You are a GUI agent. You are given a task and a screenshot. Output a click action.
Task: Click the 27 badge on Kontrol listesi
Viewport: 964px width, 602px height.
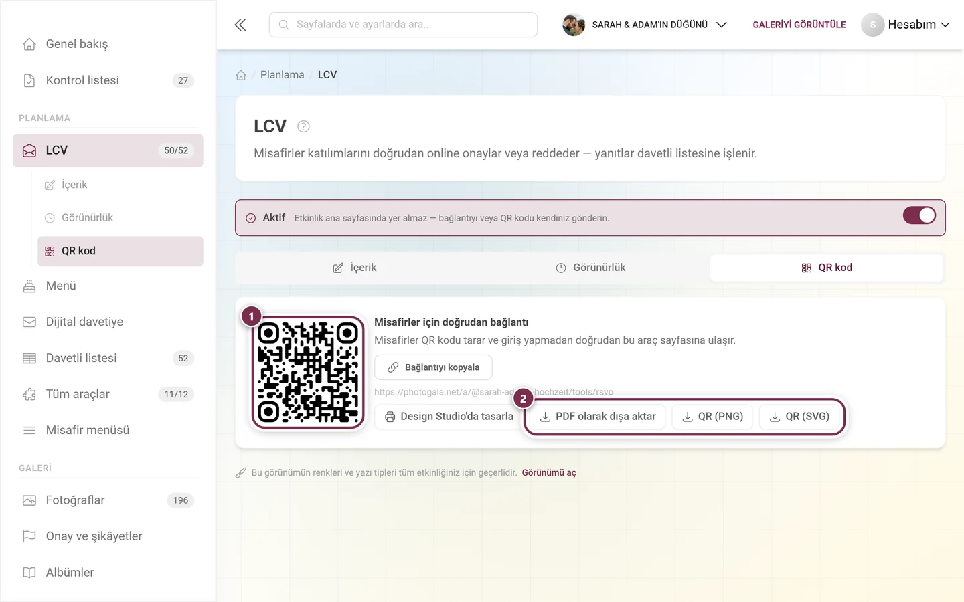click(183, 80)
